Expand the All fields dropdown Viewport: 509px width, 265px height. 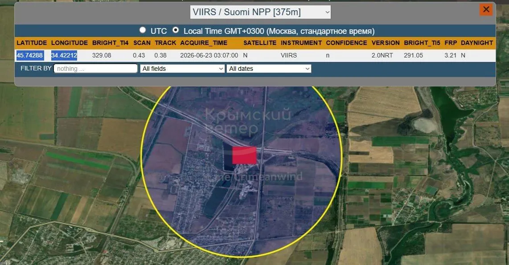tap(182, 69)
